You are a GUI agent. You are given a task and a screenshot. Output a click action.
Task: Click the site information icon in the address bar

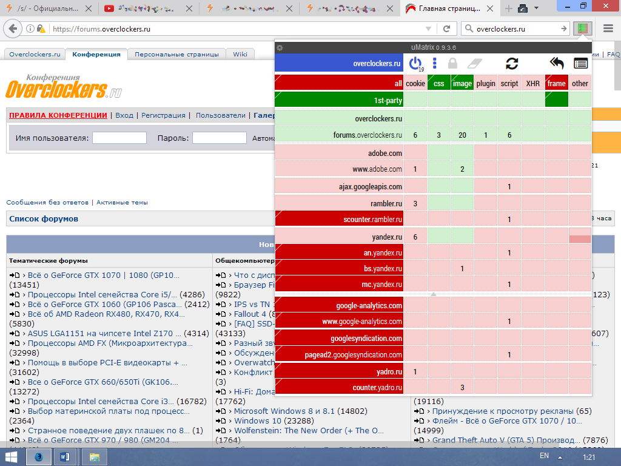(x=30, y=29)
